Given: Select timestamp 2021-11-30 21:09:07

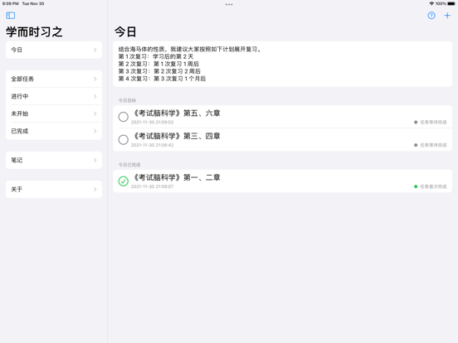Looking at the screenshot, I should [152, 186].
